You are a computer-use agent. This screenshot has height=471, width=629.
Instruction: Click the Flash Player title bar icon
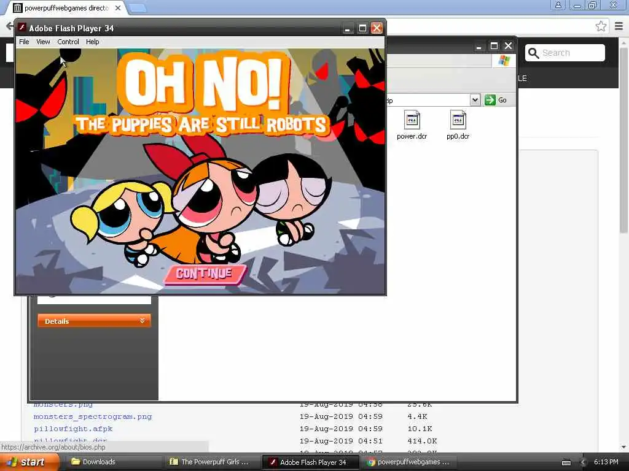pyautogui.click(x=22, y=28)
